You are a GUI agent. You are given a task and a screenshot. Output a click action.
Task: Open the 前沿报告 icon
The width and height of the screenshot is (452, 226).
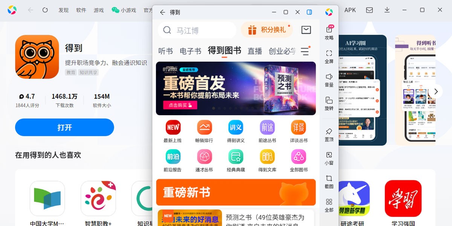click(x=173, y=156)
